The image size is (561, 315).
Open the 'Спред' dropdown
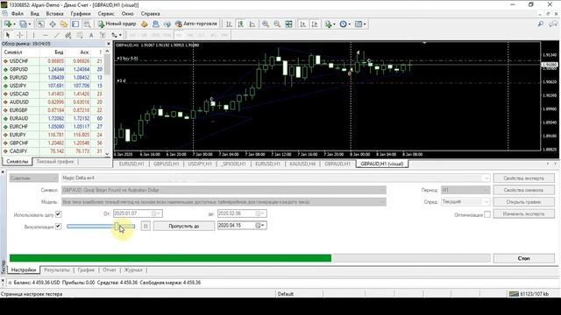tap(465, 202)
